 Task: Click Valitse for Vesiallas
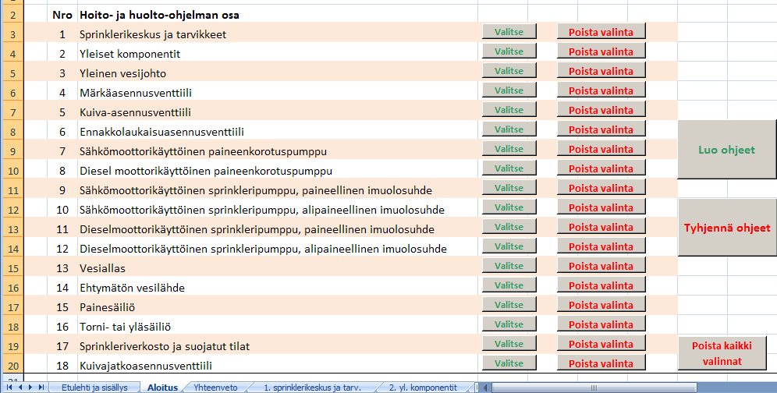click(509, 266)
